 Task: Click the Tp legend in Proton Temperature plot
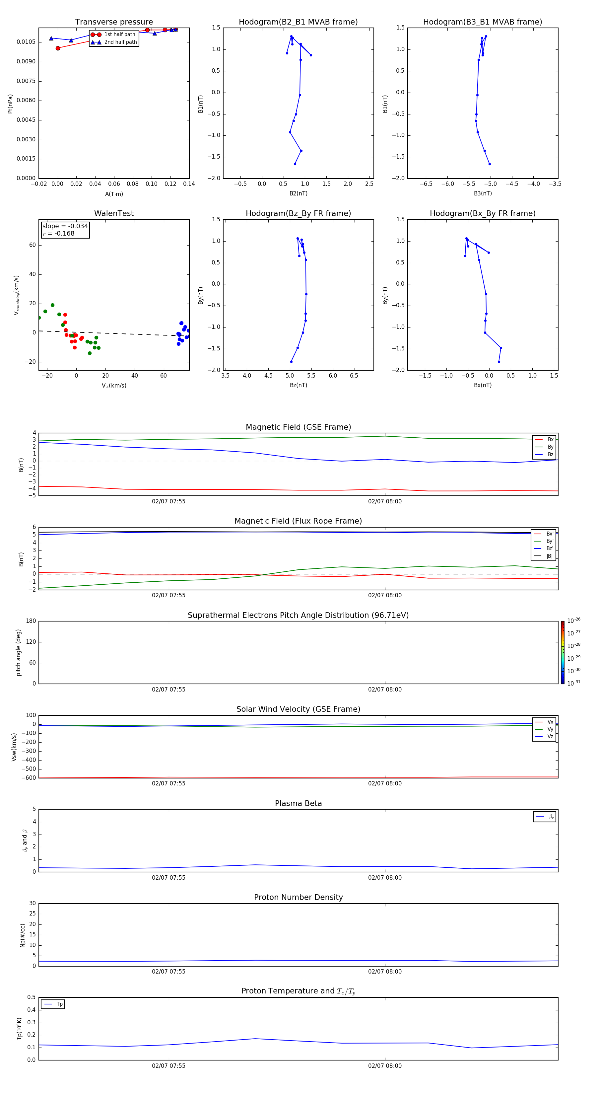[53, 1004]
